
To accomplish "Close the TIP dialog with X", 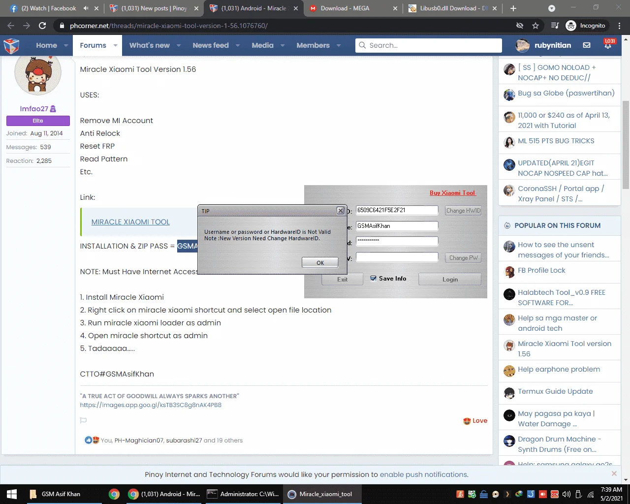I will [340, 211].
